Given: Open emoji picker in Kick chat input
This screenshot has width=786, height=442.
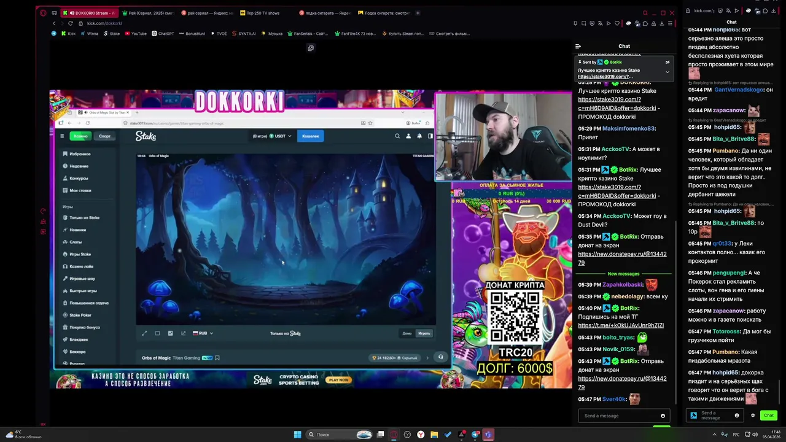Looking at the screenshot, I should 663,416.
